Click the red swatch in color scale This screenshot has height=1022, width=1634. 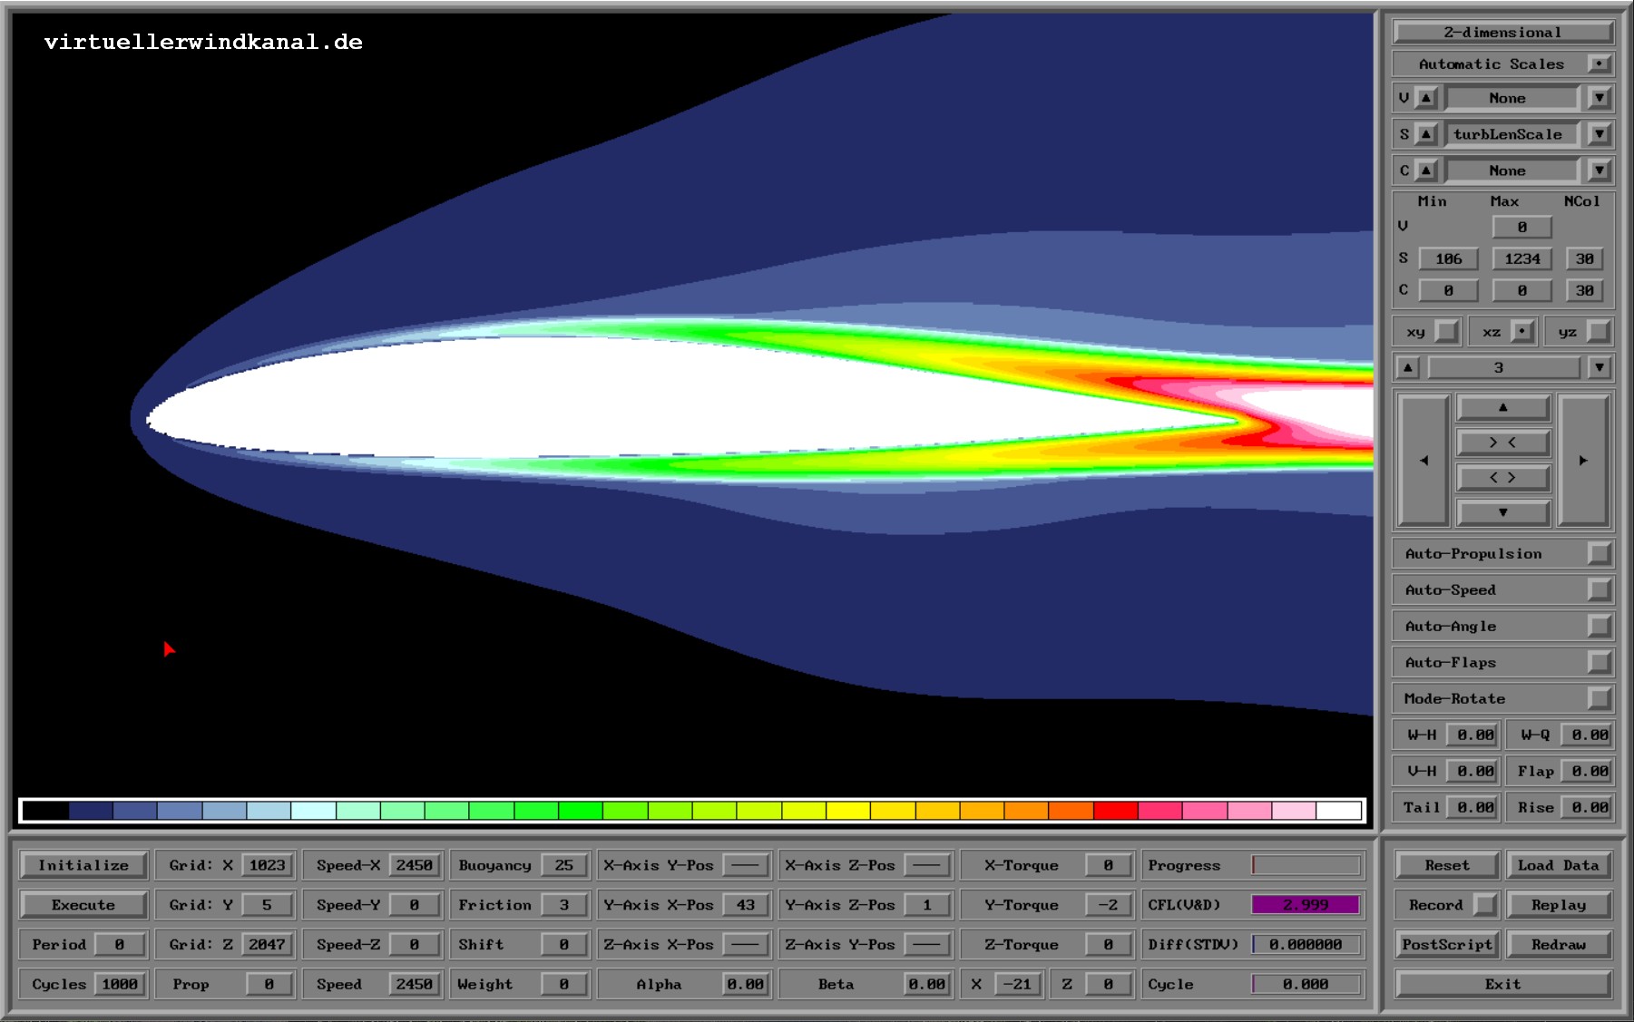click(x=1116, y=810)
